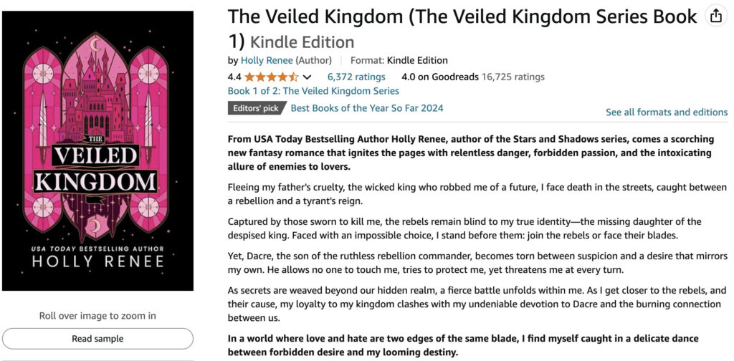This screenshot has height=361, width=734.
Task: Click the 16,725 Goodreads ratings count
Action: (513, 77)
